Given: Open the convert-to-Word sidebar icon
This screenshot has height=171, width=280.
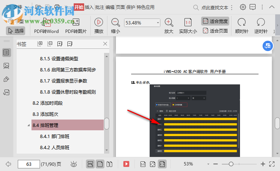Looking at the screenshot, I should pyautogui.click(x=6, y=93).
